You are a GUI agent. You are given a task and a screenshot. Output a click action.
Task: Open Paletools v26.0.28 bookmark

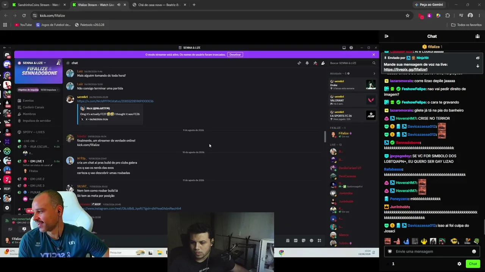pos(89,25)
